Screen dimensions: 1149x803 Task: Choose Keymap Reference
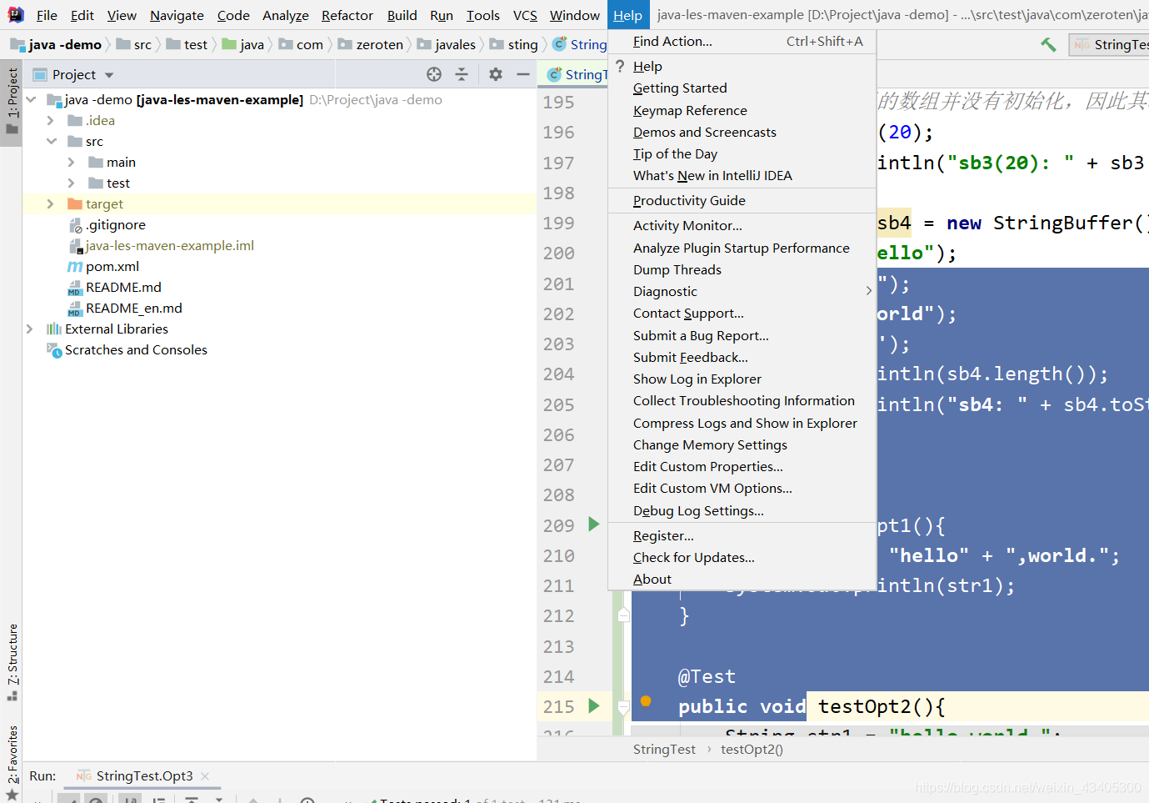(x=742, y=110)
